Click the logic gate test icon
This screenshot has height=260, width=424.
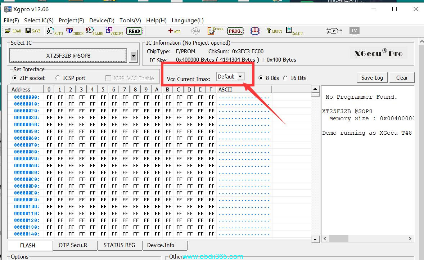coord(334,31)
